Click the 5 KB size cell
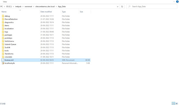This screenshot has height=105, width=179. 88,63
